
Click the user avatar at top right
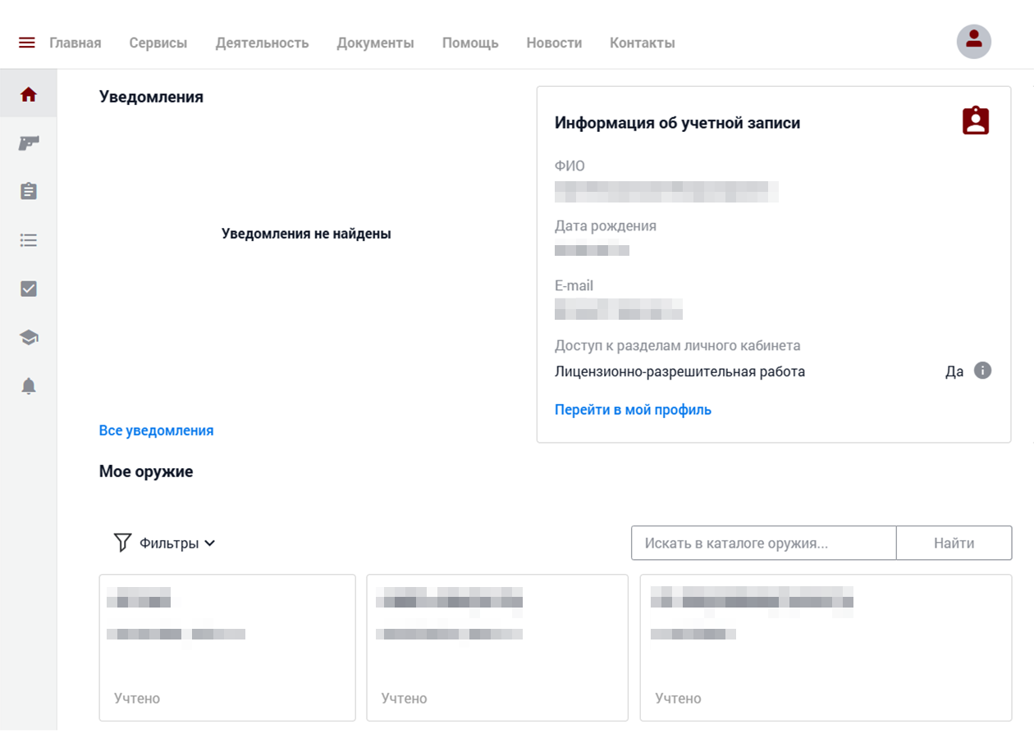(x=974, y=42)
